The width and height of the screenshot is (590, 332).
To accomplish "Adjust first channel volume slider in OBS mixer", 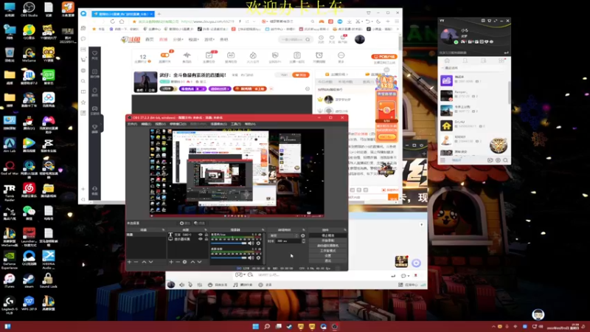I will coord(229,243).
